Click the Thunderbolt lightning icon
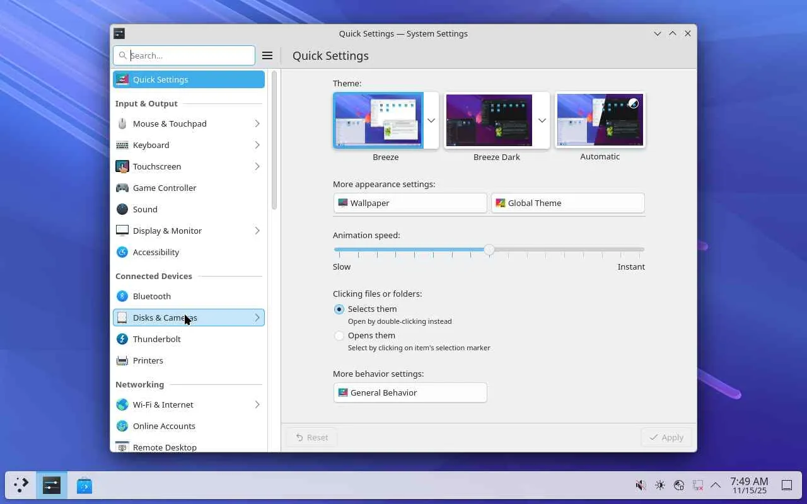The width and height of the screenshot is (807, 504). point(122,339)
